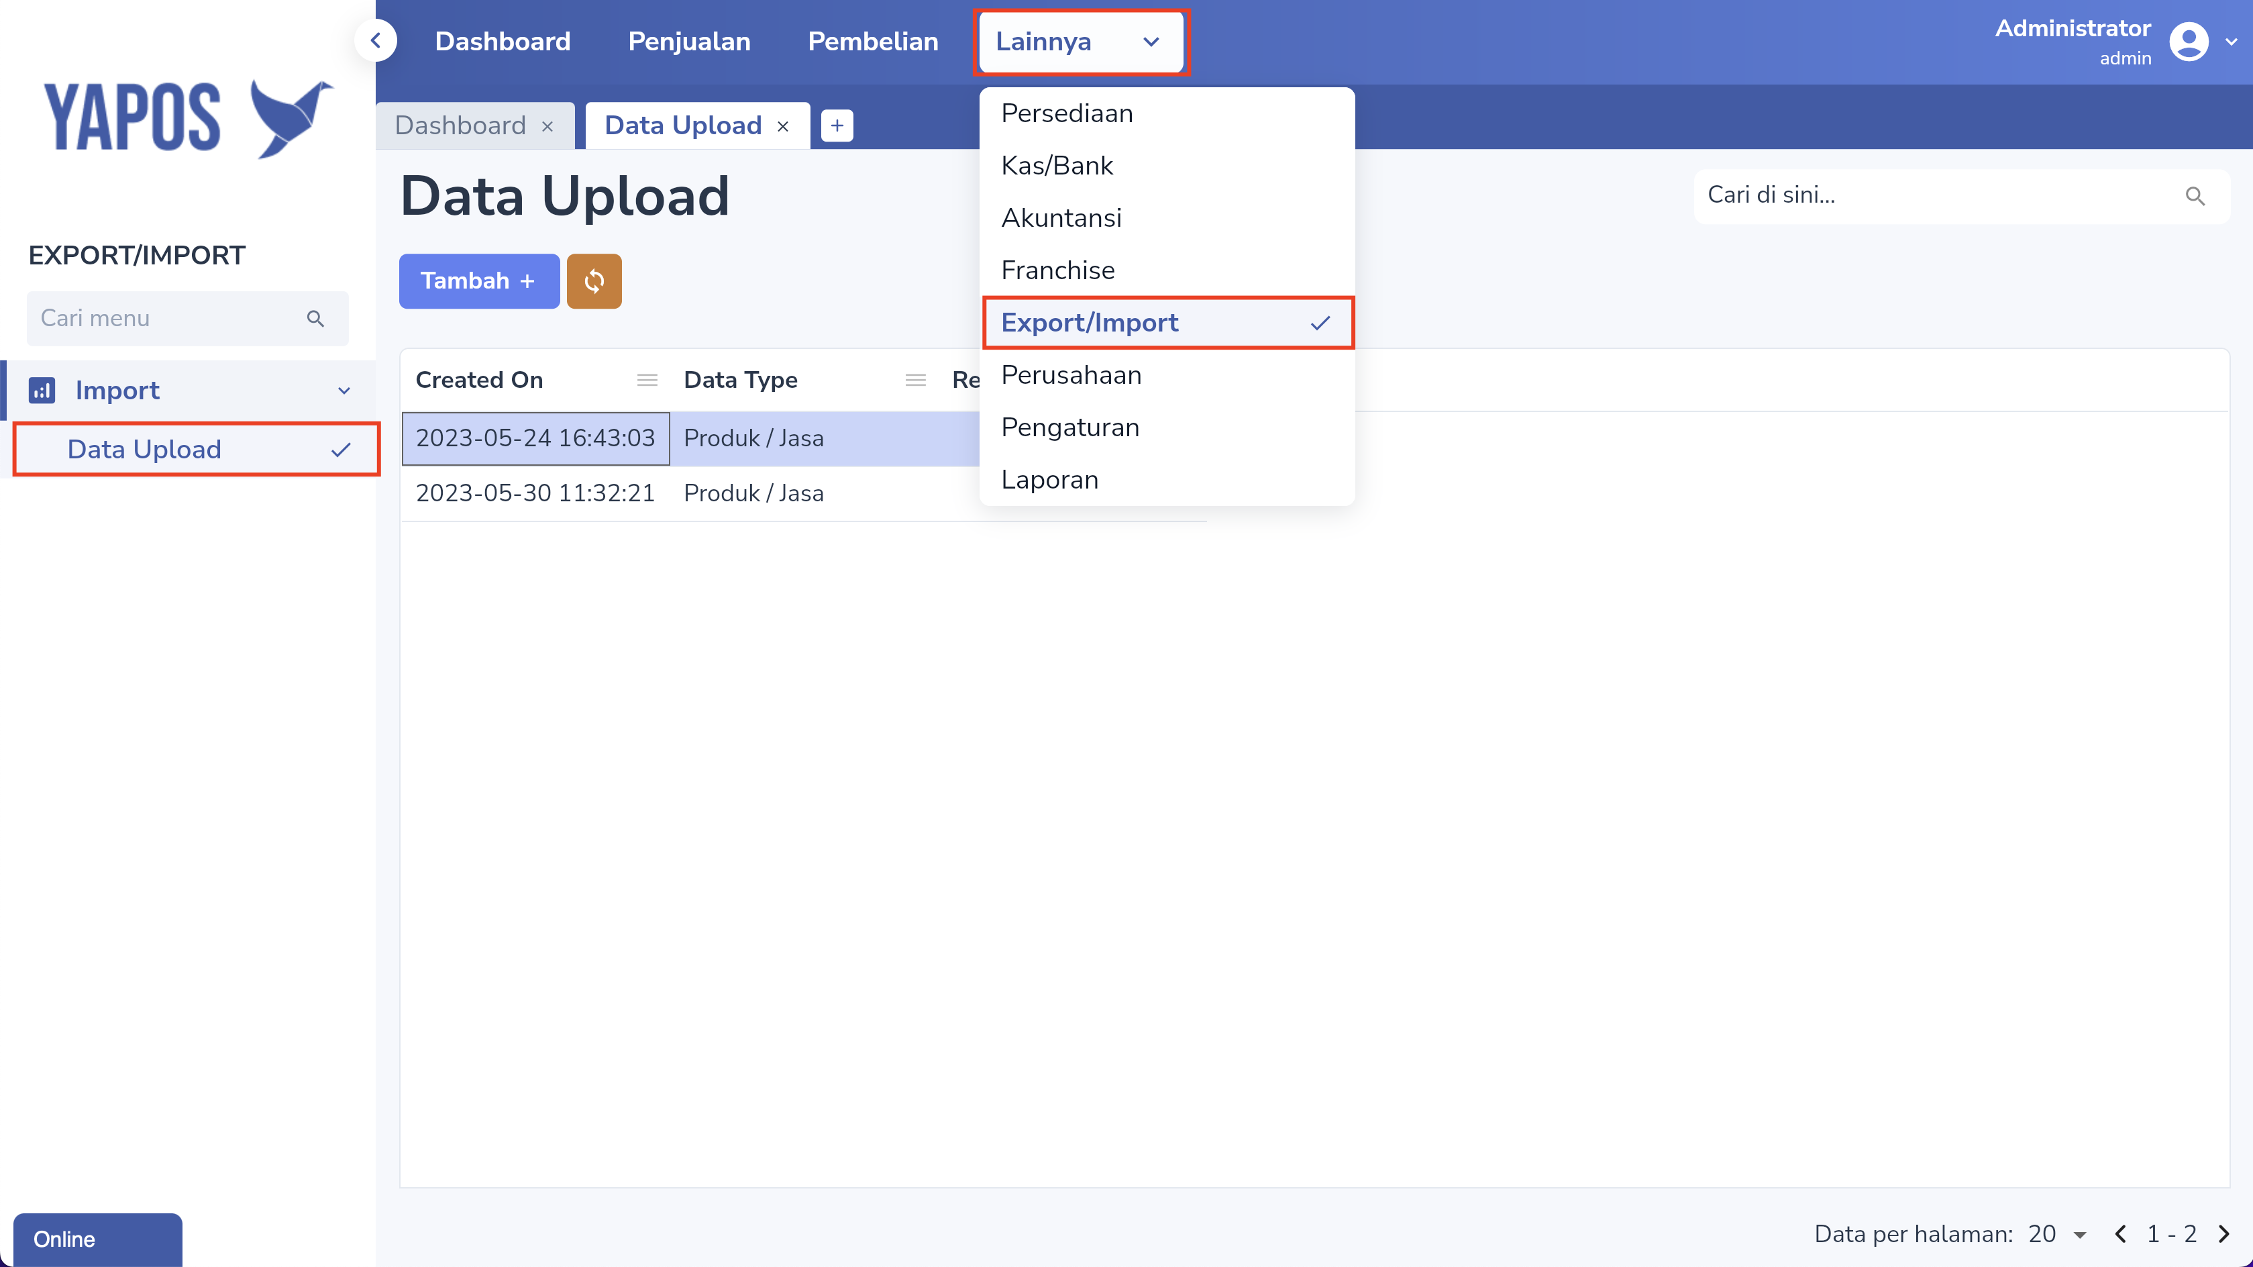The image size is (2253, 1267).
Task: Open the Data per halaman dropdown
Action: [2057, 1233]
